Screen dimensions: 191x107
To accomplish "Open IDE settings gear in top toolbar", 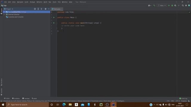I will [186, 5].
